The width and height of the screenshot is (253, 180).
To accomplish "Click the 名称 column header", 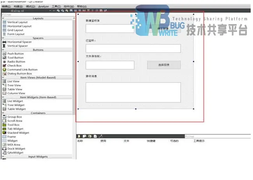I will pos(80,141).
